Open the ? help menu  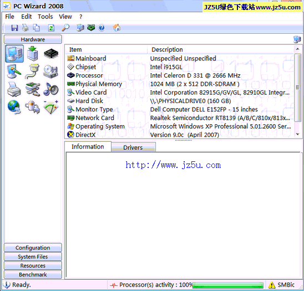click(80, 17)
